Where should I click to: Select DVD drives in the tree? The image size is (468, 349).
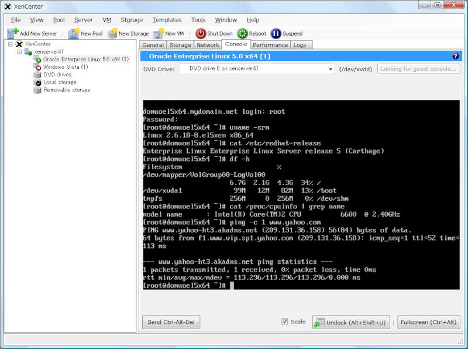click(57, 75)
